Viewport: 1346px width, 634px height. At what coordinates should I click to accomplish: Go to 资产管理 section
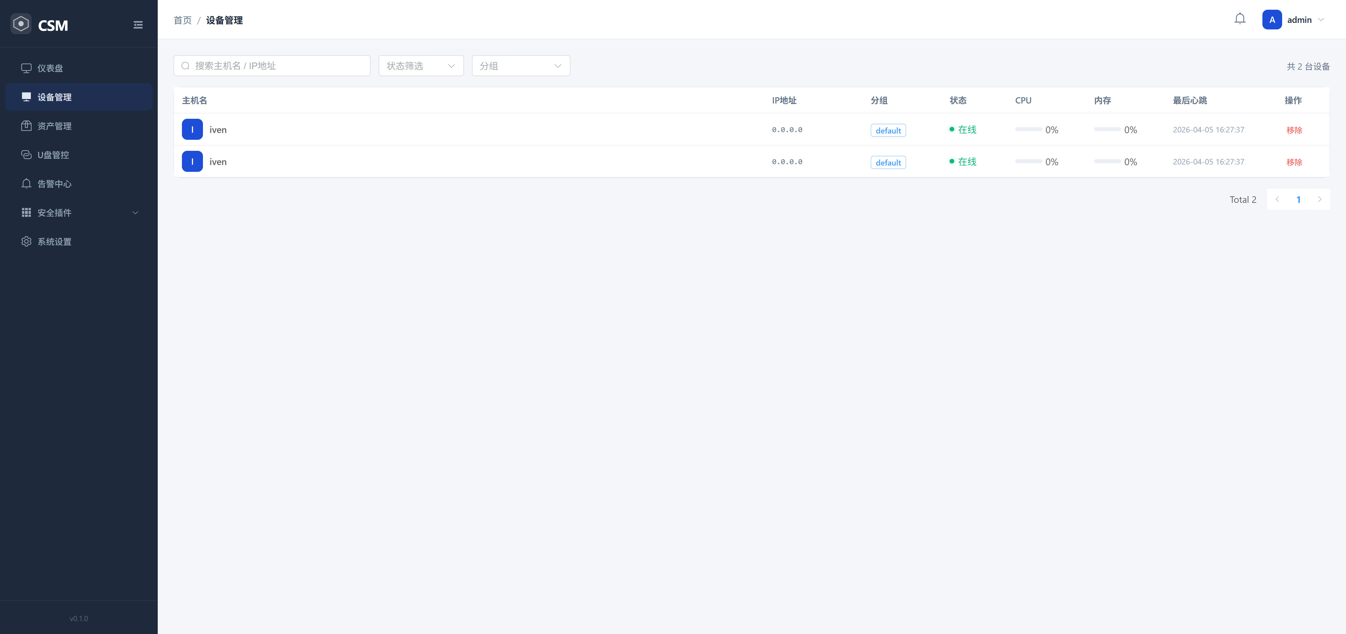(x=54, y=126)
